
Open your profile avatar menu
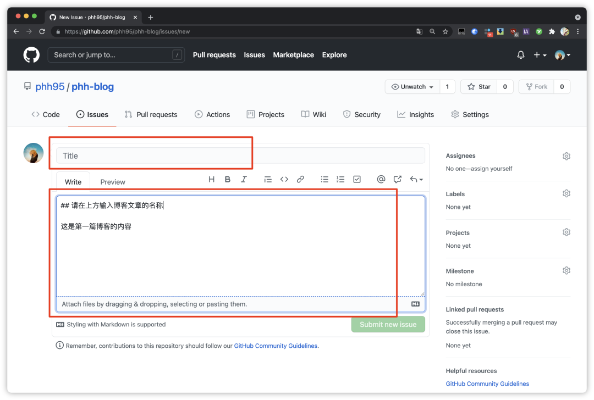point(561,55)
